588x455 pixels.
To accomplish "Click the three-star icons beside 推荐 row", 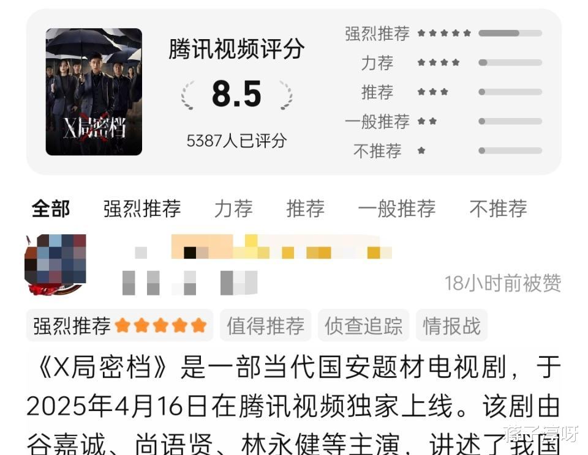I will [x=433, y=92].
